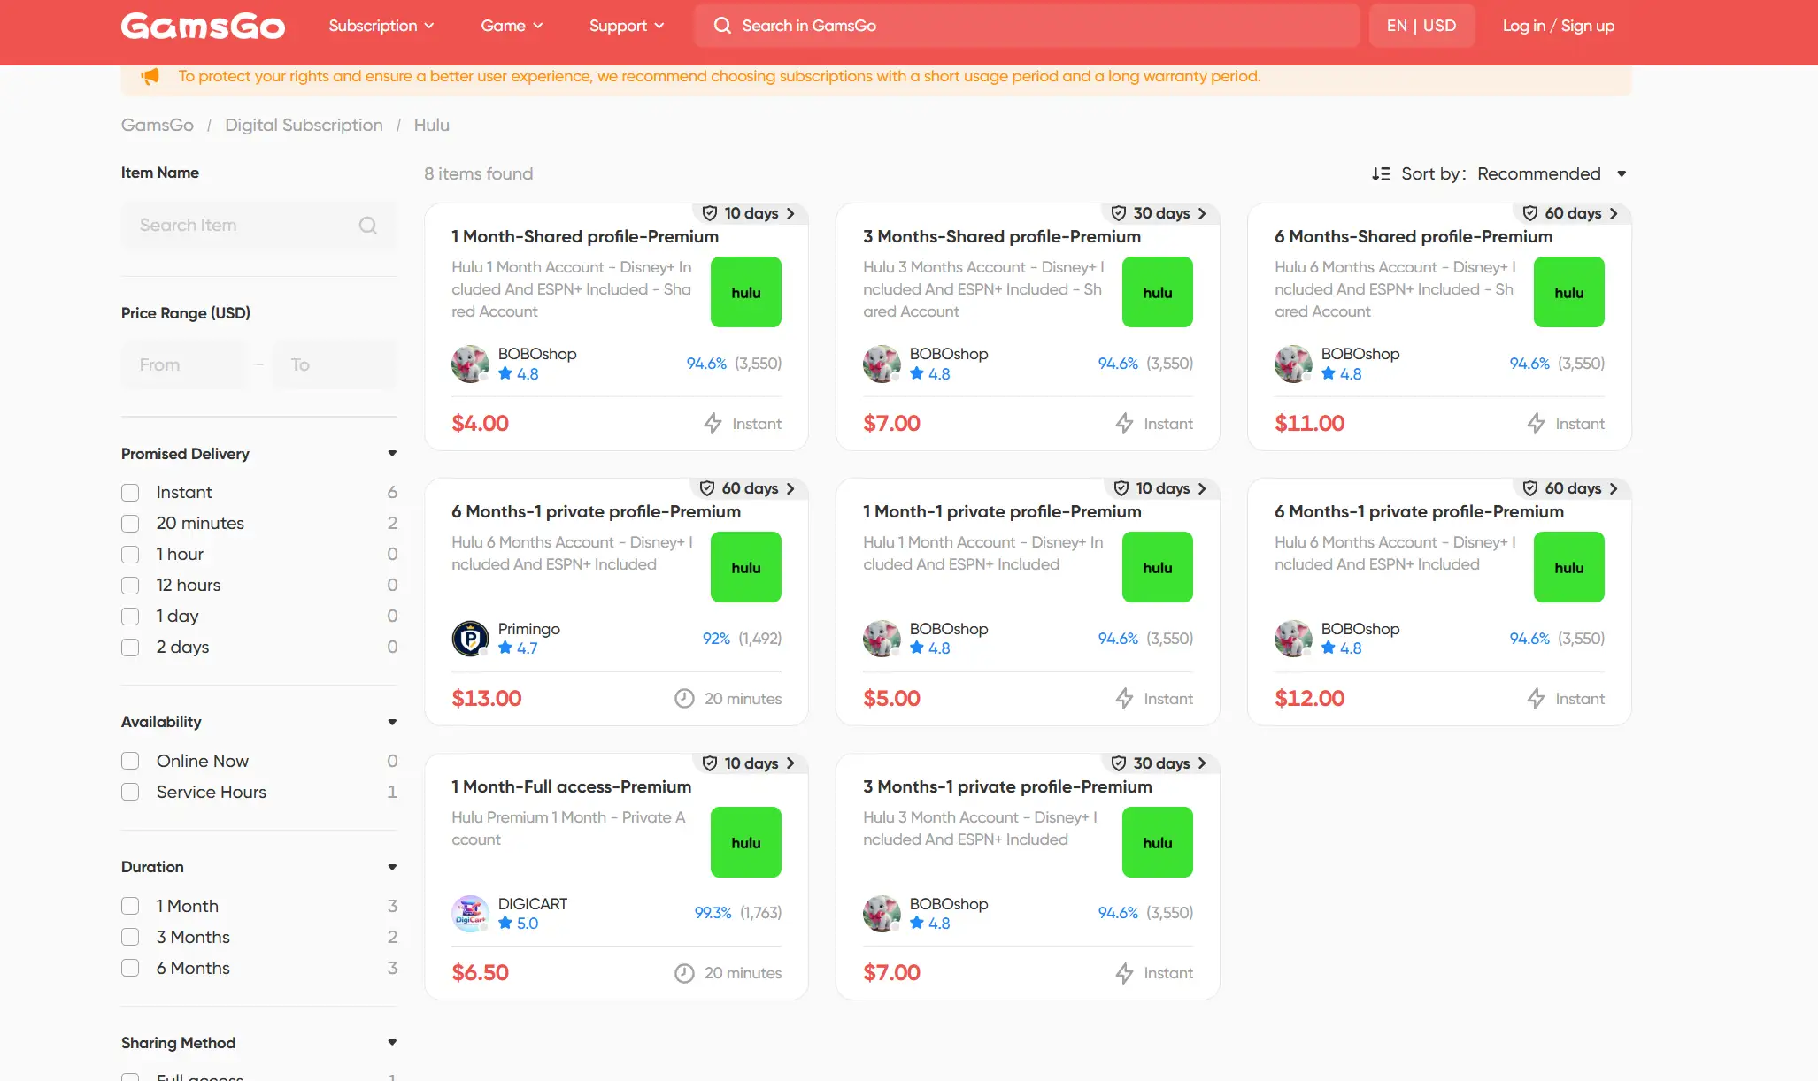Go to GamsGo in the breadcrumb
The height and width of the screenshot is (1081, 1818).
[x=158, y=126]
